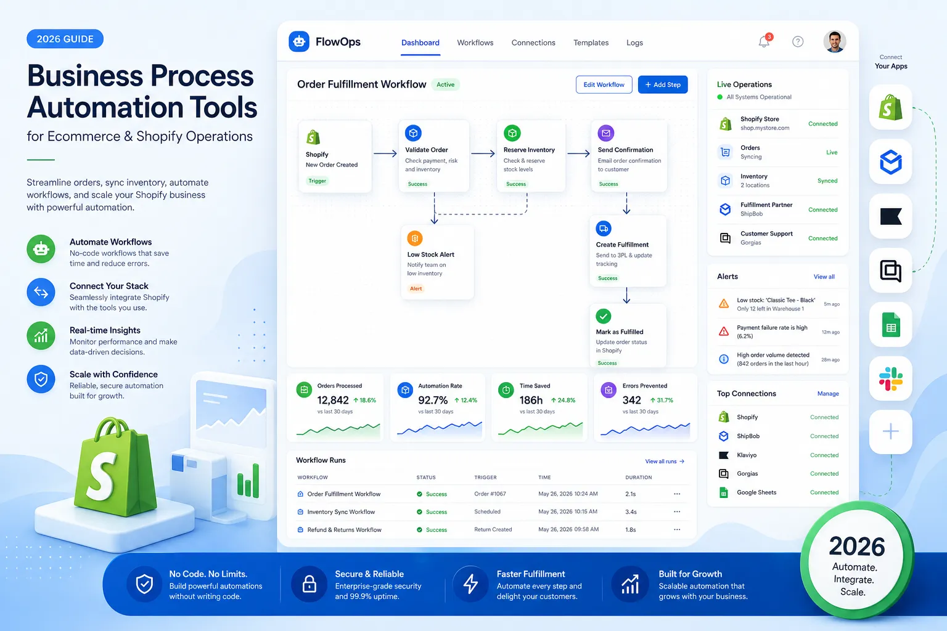Open the Payment failure rate alert

pos(778,332)
